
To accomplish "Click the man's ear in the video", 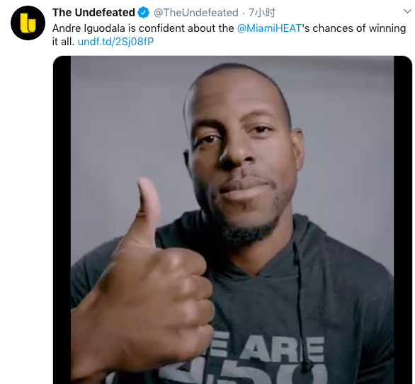I will point(297,149).
